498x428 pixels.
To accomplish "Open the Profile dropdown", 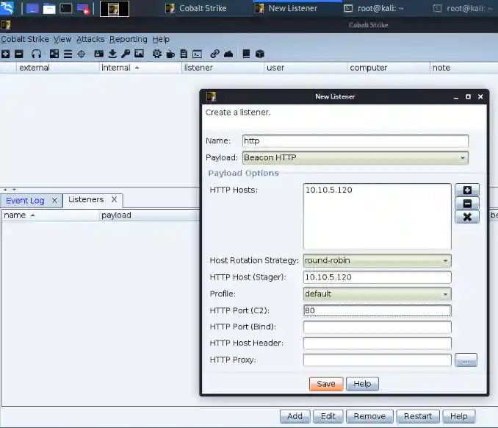I will coord(377,294).
